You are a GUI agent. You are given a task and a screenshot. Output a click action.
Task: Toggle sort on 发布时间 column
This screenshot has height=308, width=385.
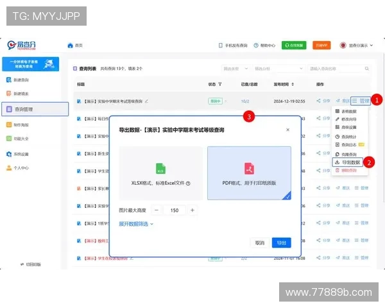(293, 84)
